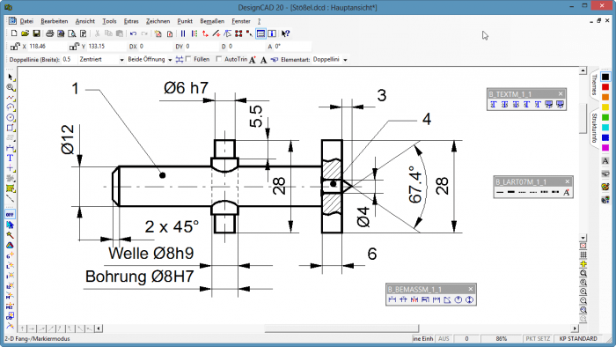Select the blue color swatch
The image size is (616, 347).
605,137
